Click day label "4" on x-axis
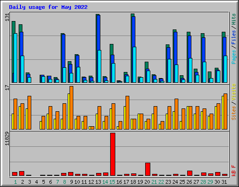The height and width of the screenshot is (187, 239). [36, 182]
